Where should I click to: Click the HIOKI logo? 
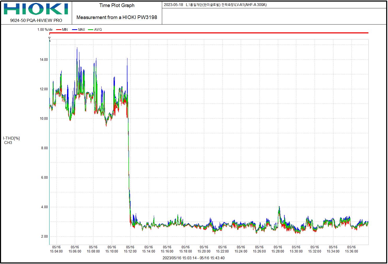(36, 9)
